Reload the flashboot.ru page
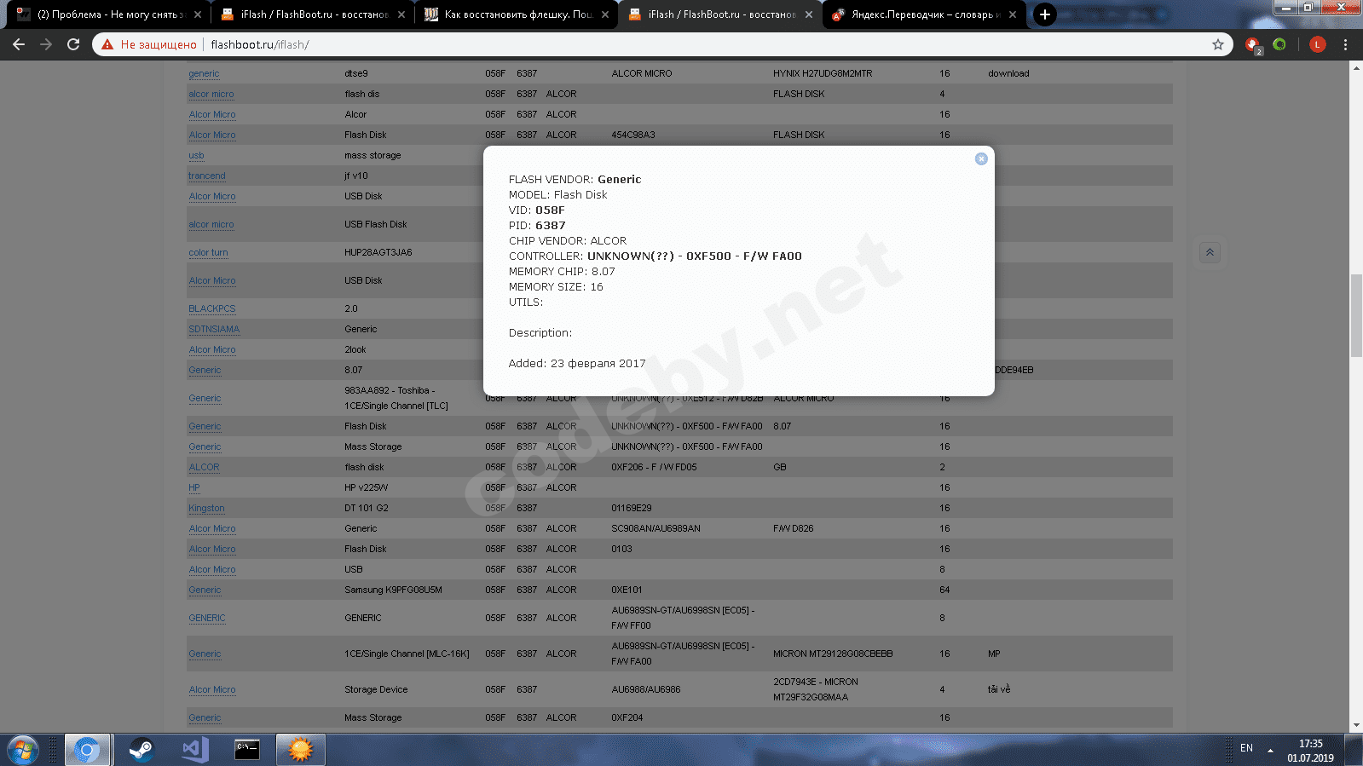1363x766 pixels. click(x=73, y=44)
